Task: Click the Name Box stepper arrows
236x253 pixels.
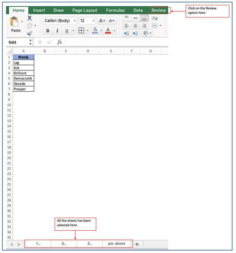Action: [30, 42]
